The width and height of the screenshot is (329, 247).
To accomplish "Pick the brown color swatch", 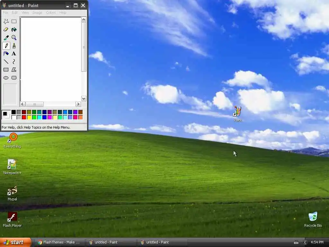I will (x=80, y=112).
